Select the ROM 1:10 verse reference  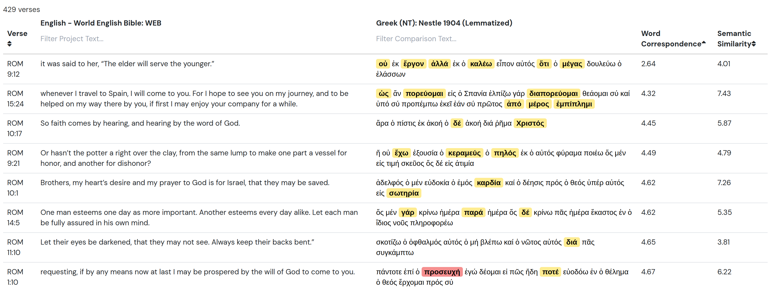pos(15,277)
